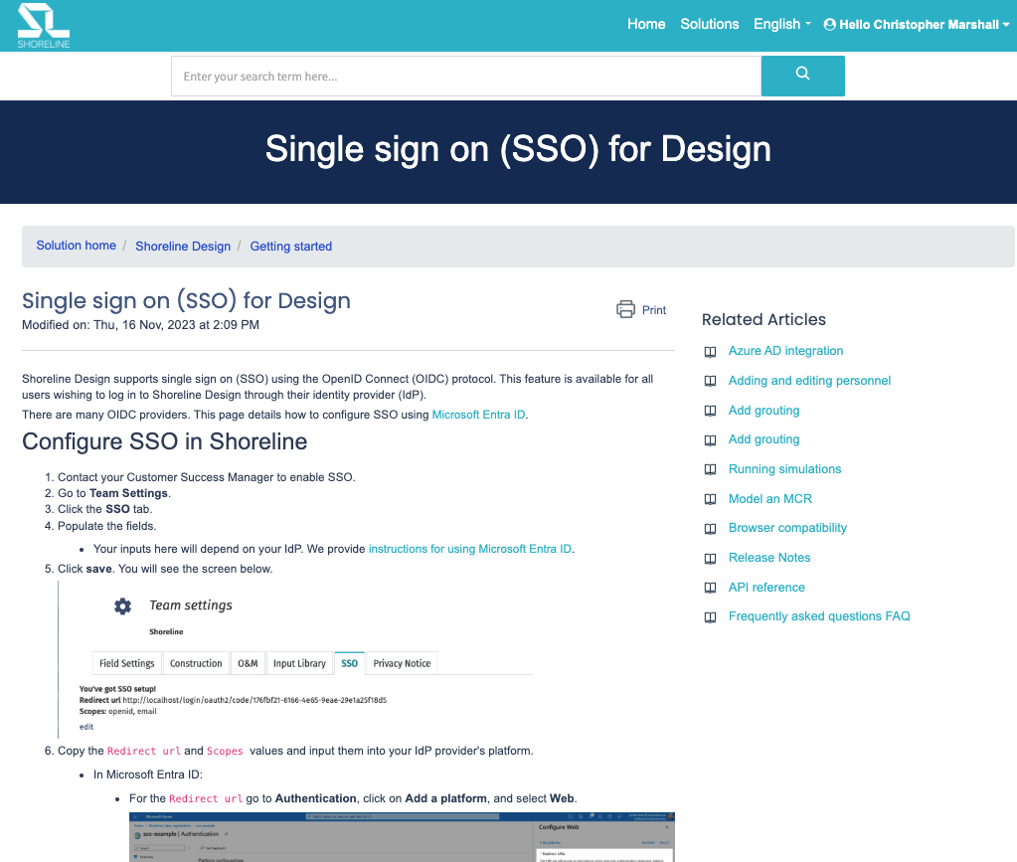Click Input Library tab in the screenshot image
Viewport: 1017px width, 862px height.
(x=299, y=663)
